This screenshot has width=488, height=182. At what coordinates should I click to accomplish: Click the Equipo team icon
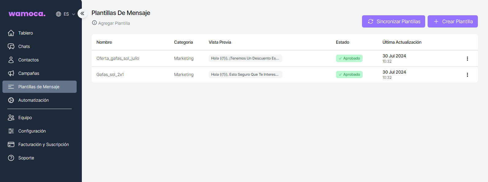11,118
